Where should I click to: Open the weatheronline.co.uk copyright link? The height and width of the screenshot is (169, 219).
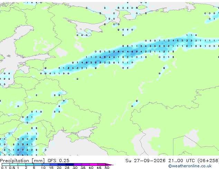pos(190,166)
